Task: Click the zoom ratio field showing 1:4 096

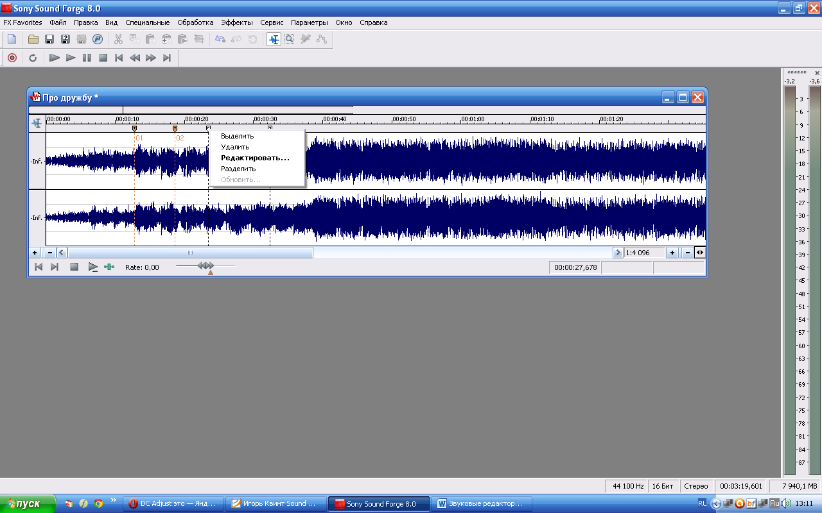Action: [x=645, y=253]
